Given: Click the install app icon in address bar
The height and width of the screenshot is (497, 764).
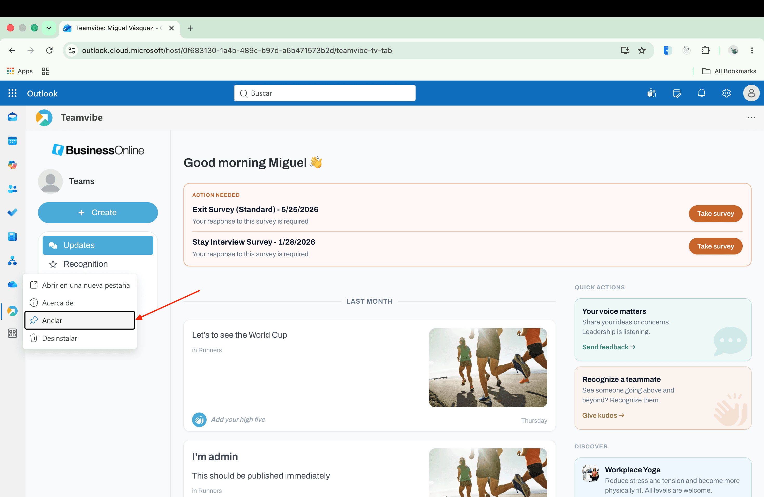Looking at the screenshot, I should (625, 50).
